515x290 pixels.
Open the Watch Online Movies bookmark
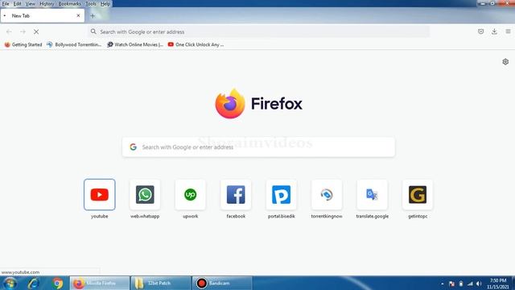pyautogui.click(x=135, y=44)
